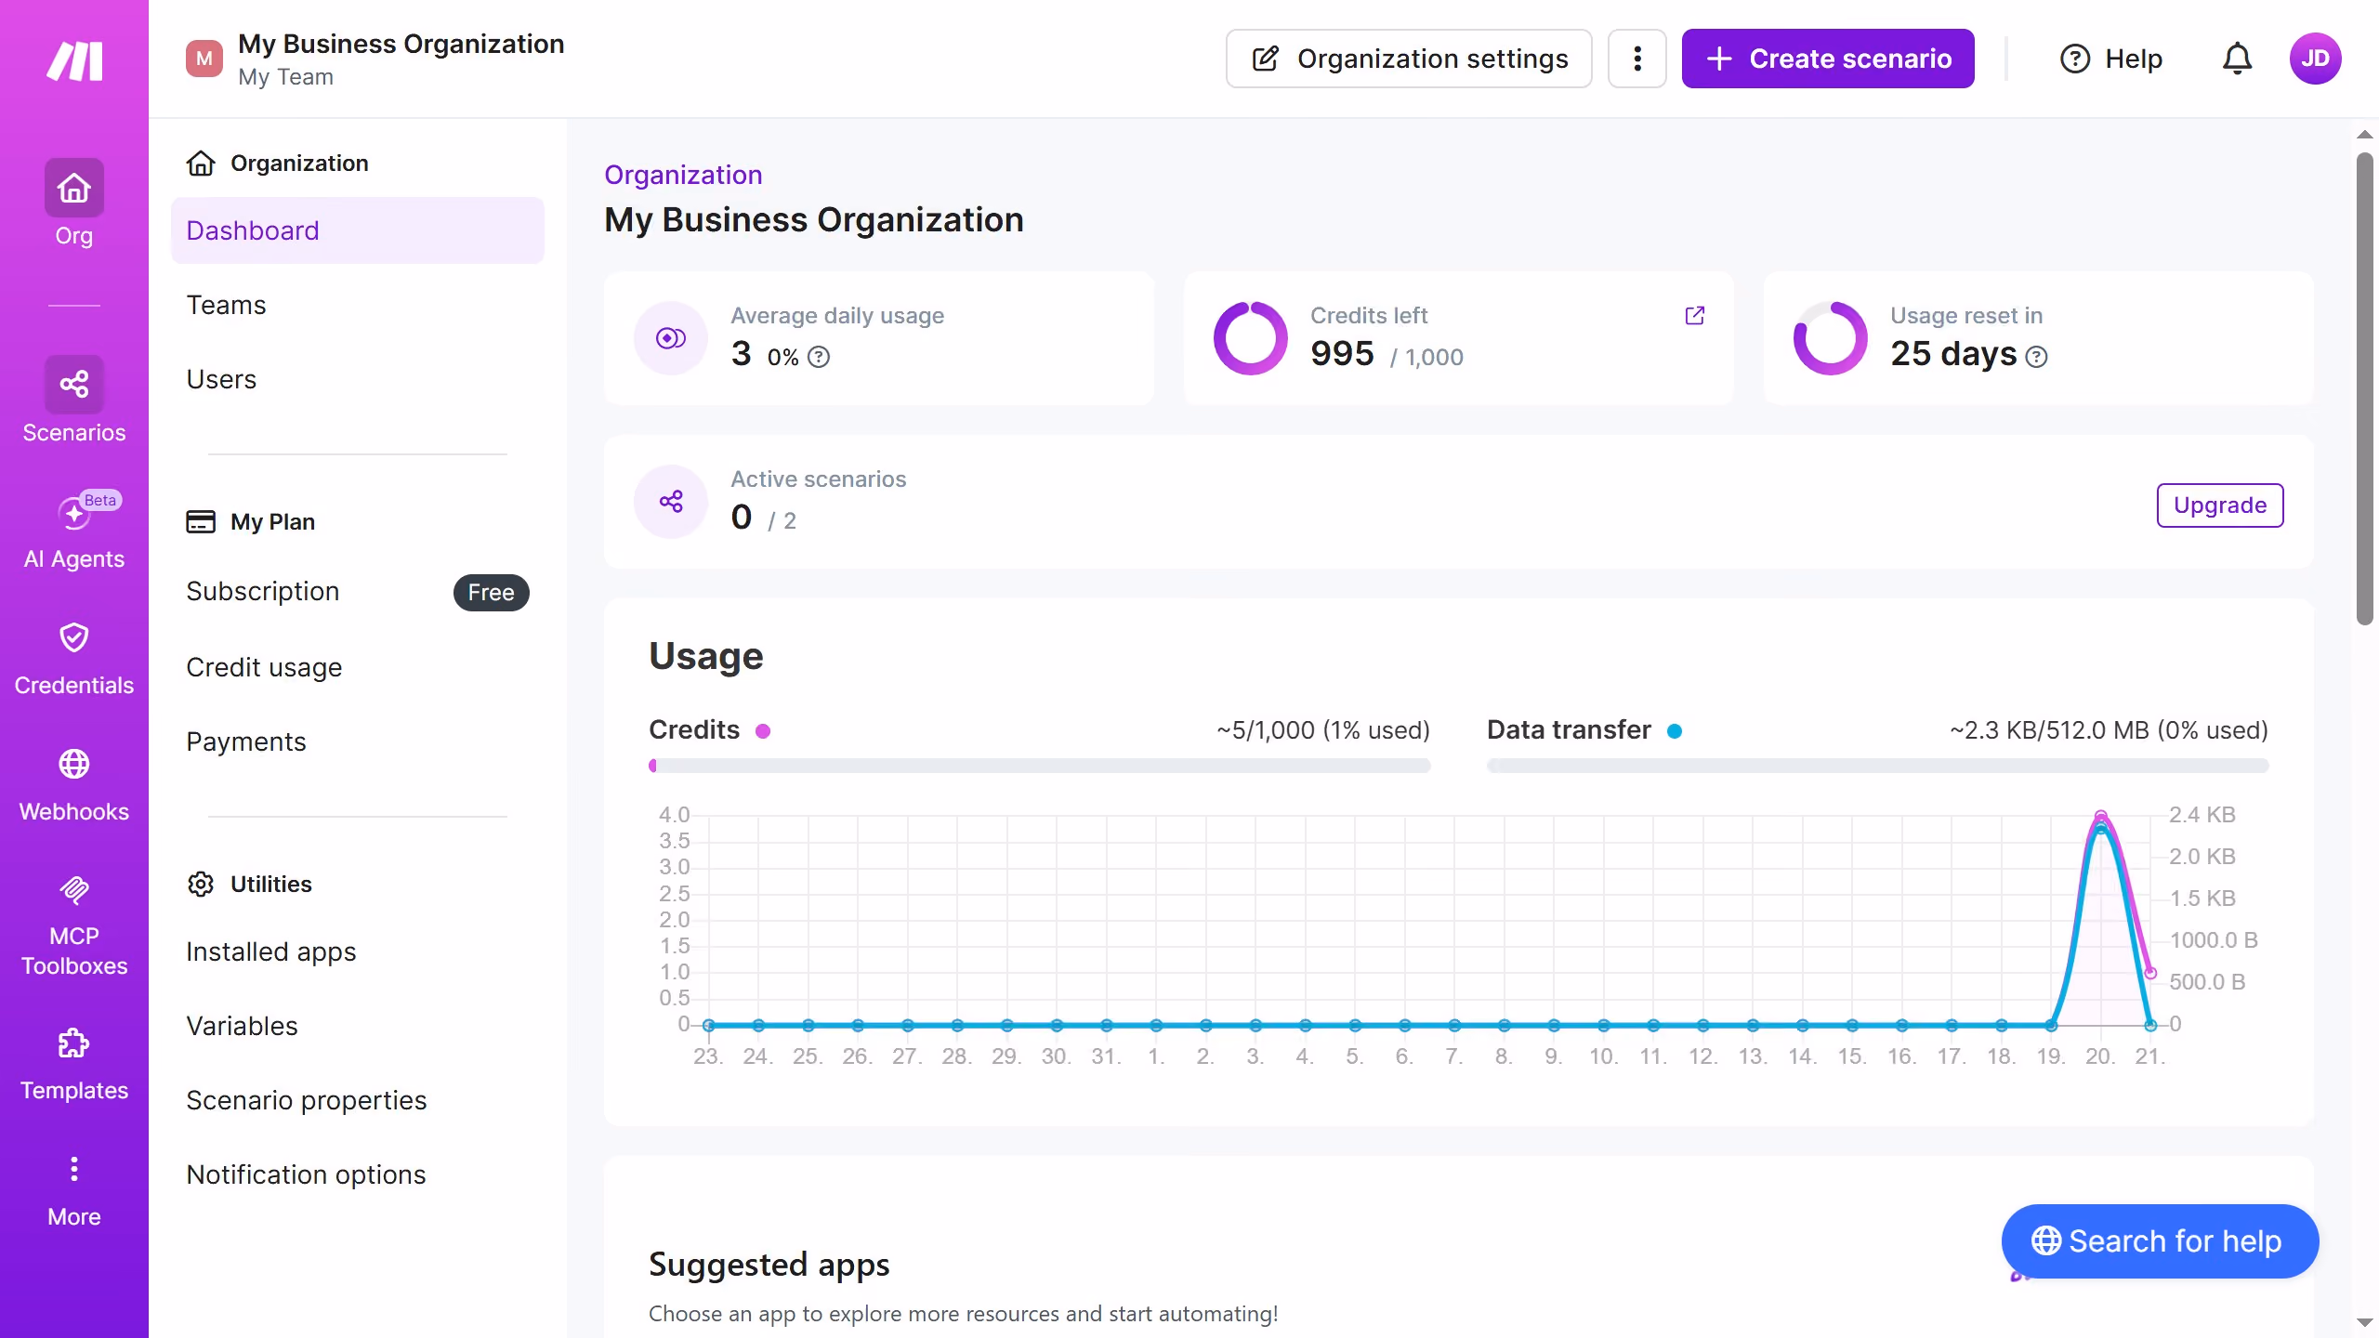Click the ~2.3 KB/512.0 MB text
Image resolution: width=2379 pixels, height=1338 pixels.
tap(2109, 730)
